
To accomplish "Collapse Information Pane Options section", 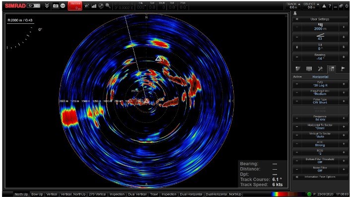I will (x=297, y=177).
